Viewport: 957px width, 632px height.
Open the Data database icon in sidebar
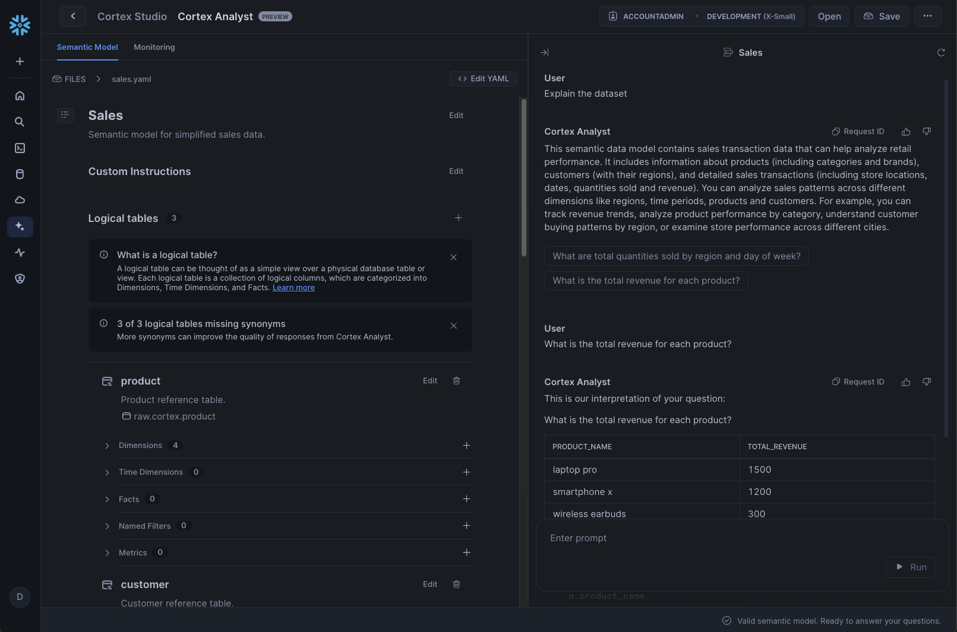point(20,174)
